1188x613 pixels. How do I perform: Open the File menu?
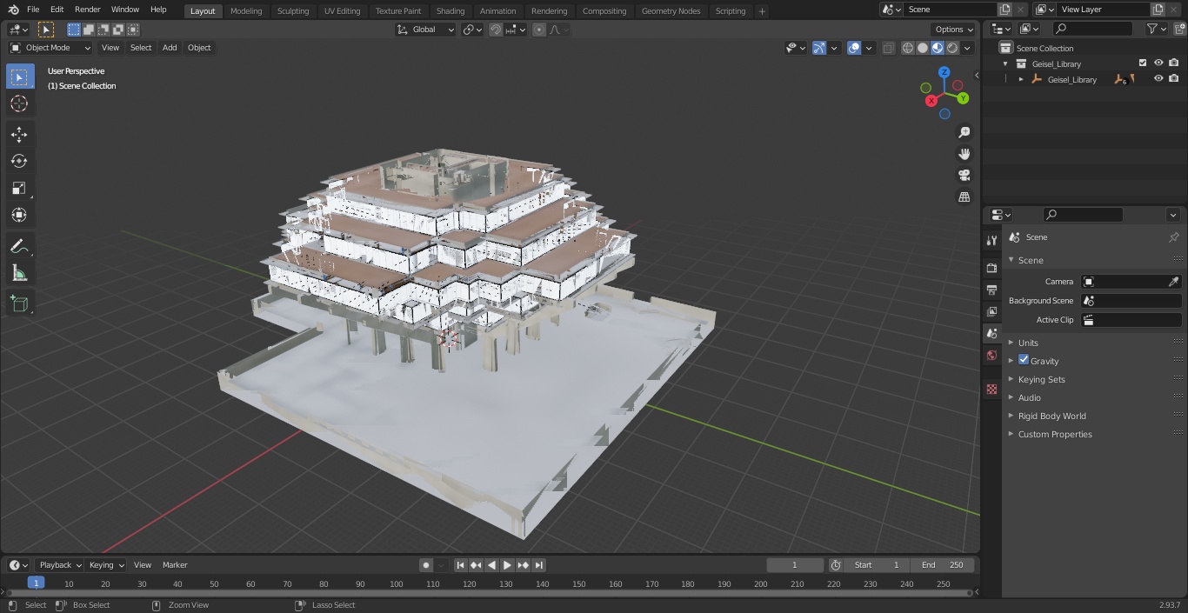33,10
